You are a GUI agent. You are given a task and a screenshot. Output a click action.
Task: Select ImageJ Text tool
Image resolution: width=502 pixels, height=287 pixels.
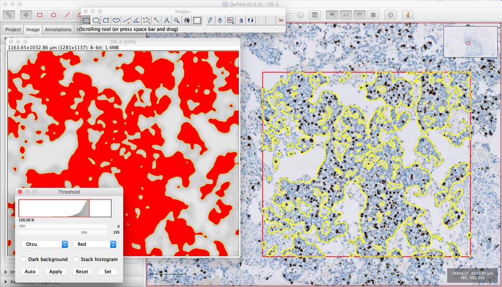coord(167,20)
